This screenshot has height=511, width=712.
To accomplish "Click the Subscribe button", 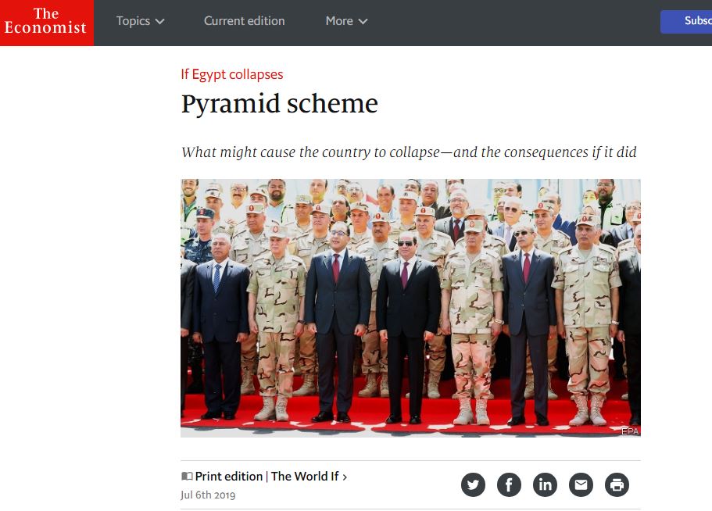I will 686,21.
